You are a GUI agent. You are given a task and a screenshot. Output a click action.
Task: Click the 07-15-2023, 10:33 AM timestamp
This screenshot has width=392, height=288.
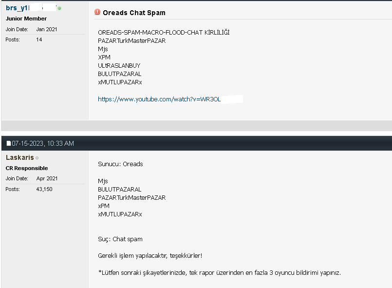43,143
